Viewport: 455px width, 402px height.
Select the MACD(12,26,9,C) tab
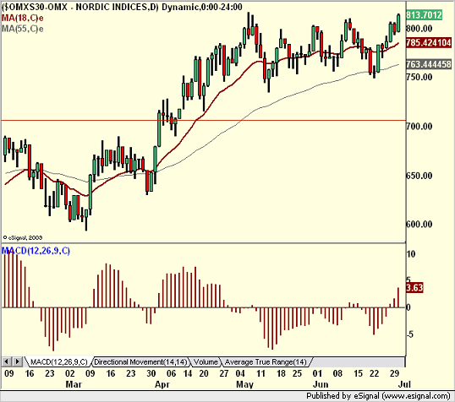pyautogui.click(x=58, y=362)
